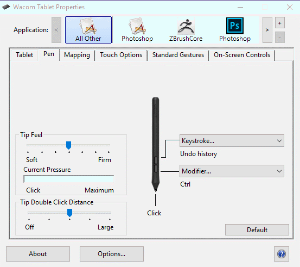The height and width of the screenshot is (267, 300).
Task: Click the left arrow in application list
Action: point(56,30)
